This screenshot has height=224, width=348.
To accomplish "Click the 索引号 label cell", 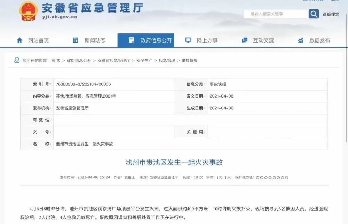I will tap(37, 84).
